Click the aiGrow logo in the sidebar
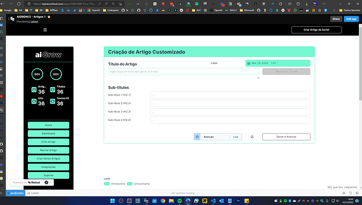362x205 pixels. 48,55
